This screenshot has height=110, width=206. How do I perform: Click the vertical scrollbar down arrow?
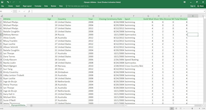[205, 103]
